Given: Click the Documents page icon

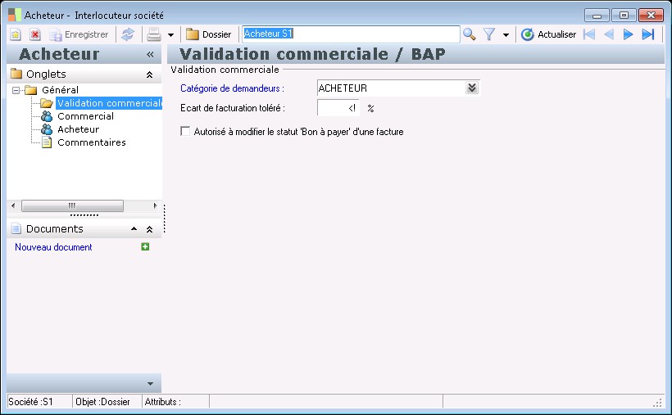Looking at the screenshot, I should (x=16, y=228).
